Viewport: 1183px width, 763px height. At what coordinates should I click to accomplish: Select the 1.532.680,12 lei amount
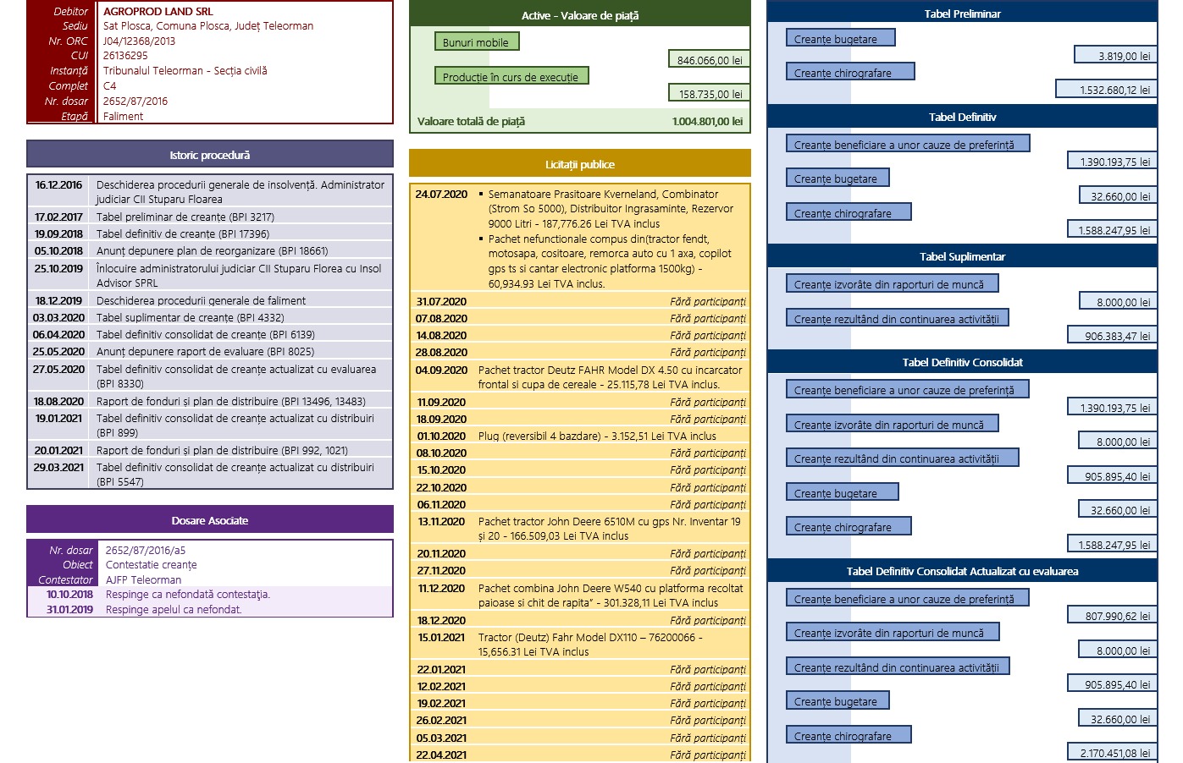pyautogui.click(x=1105, y=90)
